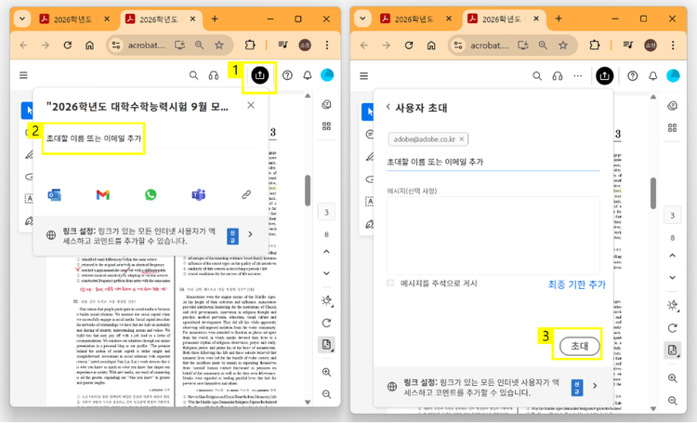
Task: Click headphones read-aloud icon in left window
Action: [x=214, y=75]
